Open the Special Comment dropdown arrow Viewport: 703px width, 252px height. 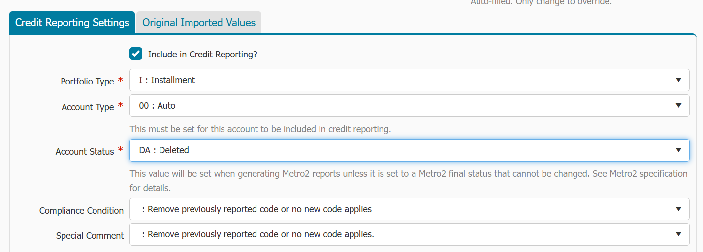click(x=678, y=234)
